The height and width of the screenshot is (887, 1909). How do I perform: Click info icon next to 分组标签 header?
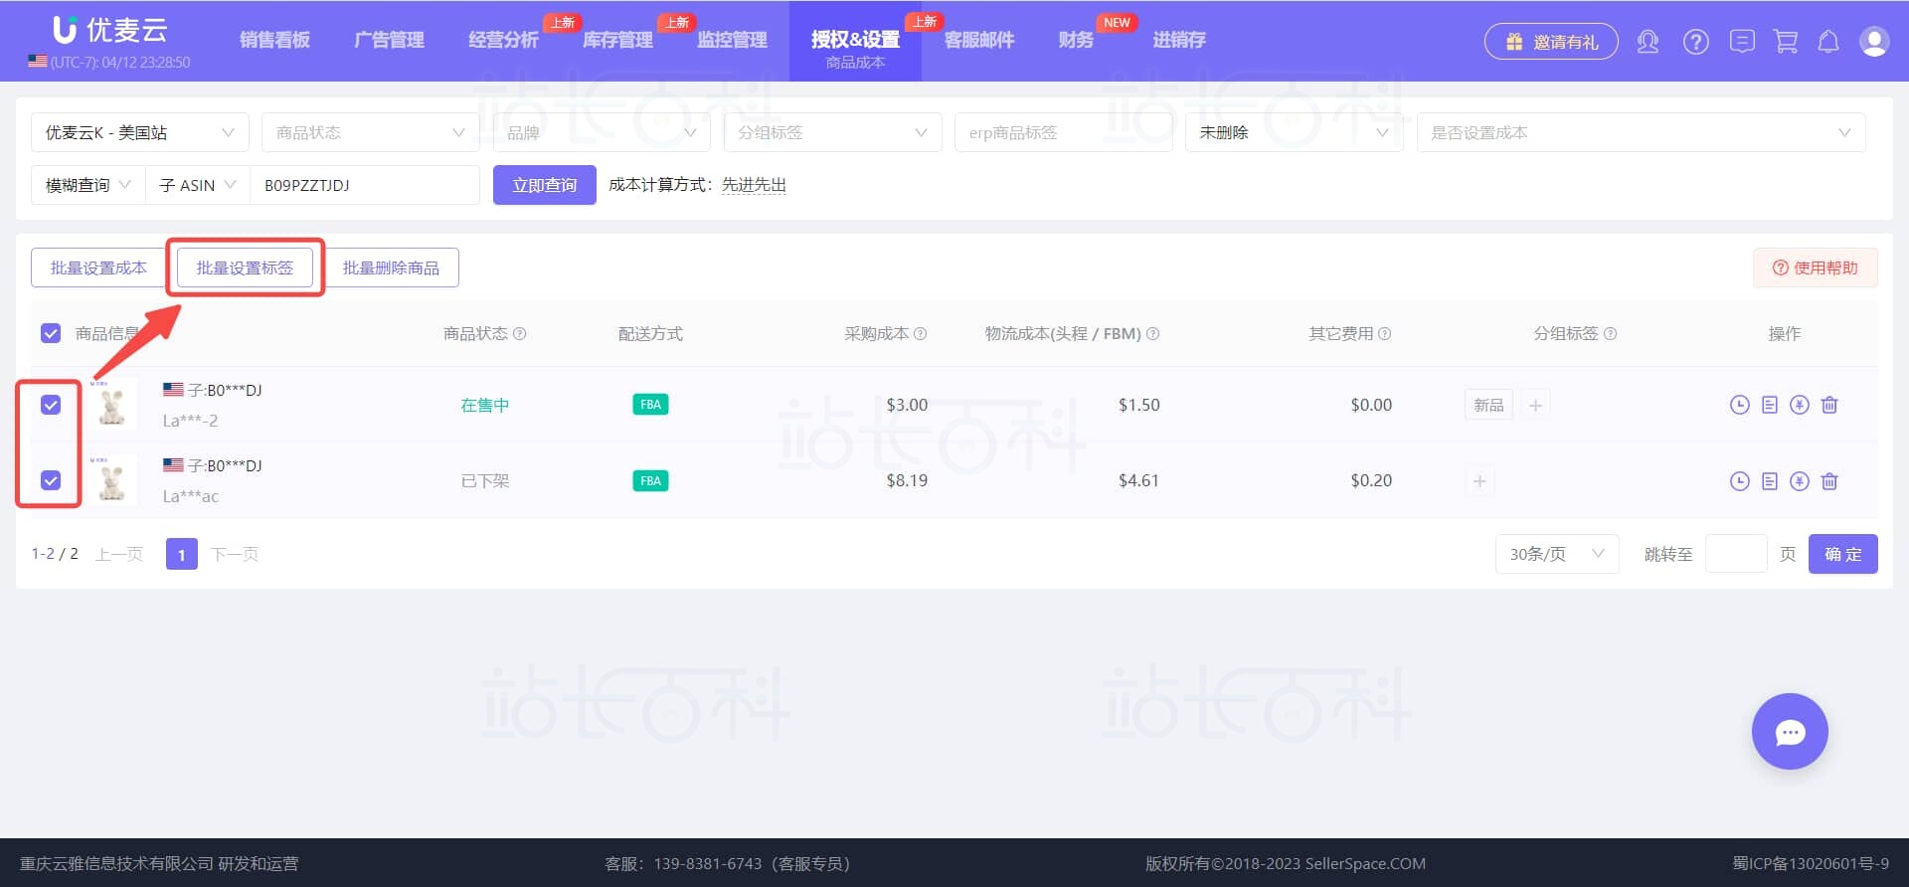point(1610,334)
